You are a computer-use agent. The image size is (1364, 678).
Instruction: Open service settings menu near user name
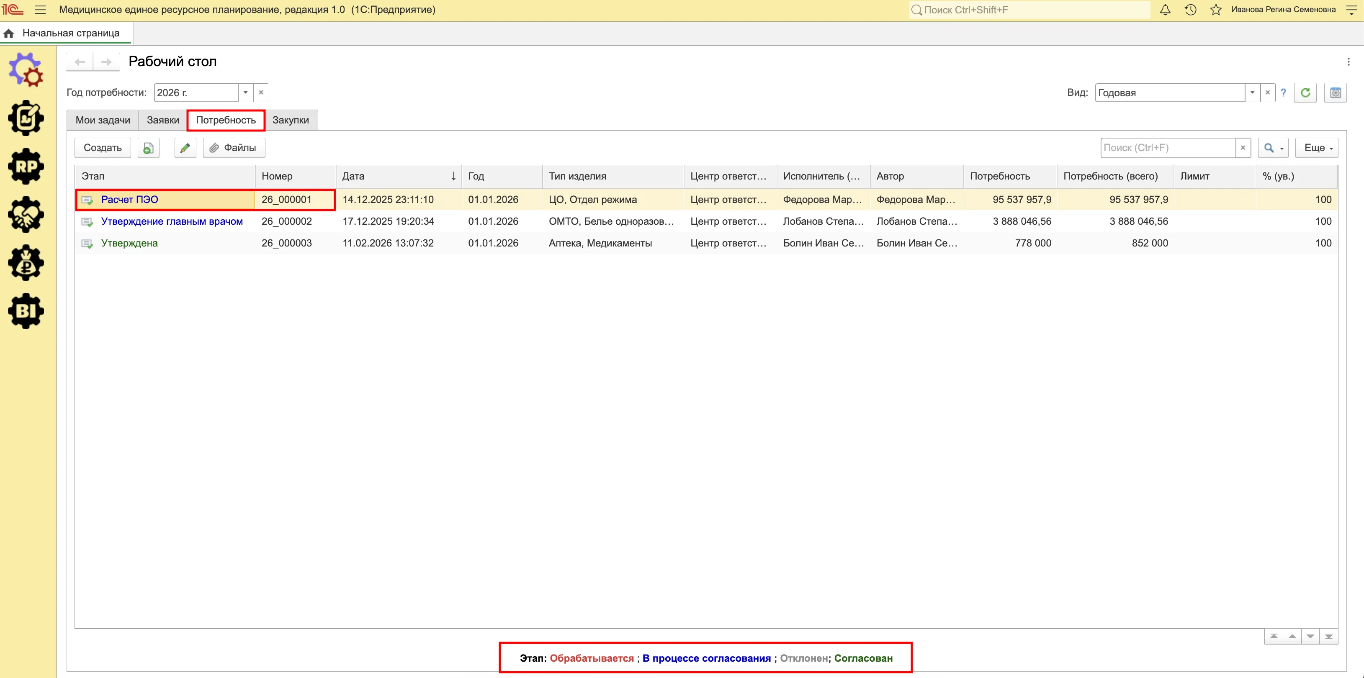click(1351, 10)
